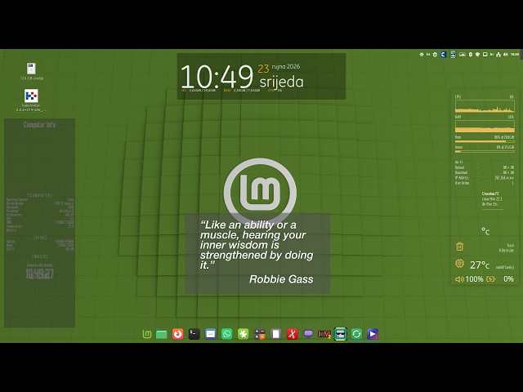This screenshot has height=392, width=523.
Task: Click the battery charge icon beside 0%
Action: point(490,279)
